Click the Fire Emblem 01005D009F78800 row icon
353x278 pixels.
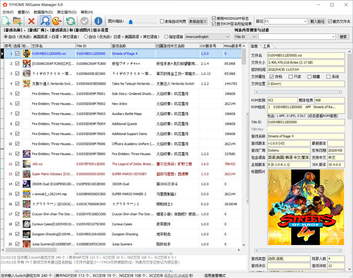pyautogui.click(x=26, y=154)
